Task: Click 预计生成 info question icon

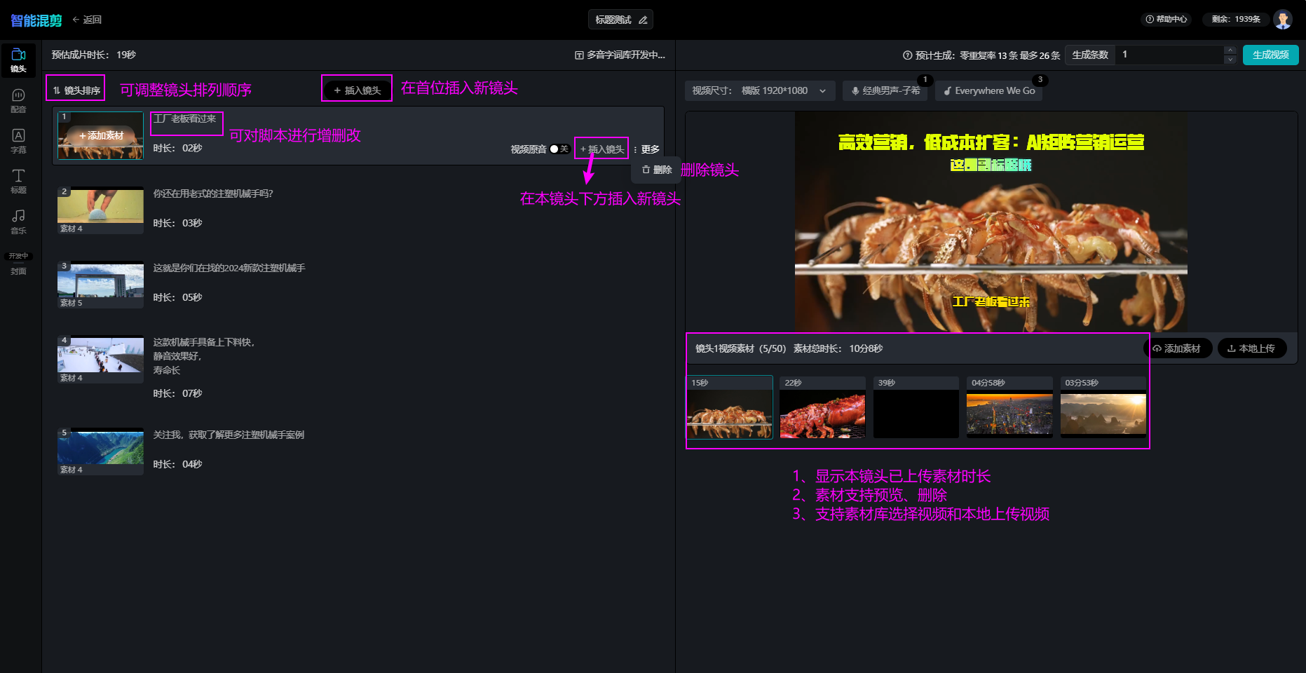Action: [908, 55]
